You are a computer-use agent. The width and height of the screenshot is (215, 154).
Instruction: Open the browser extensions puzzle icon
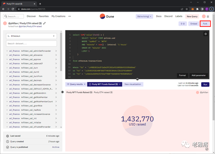tap(197, 9)
